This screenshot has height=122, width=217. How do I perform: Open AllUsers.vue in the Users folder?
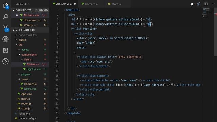tap(30, 64)
